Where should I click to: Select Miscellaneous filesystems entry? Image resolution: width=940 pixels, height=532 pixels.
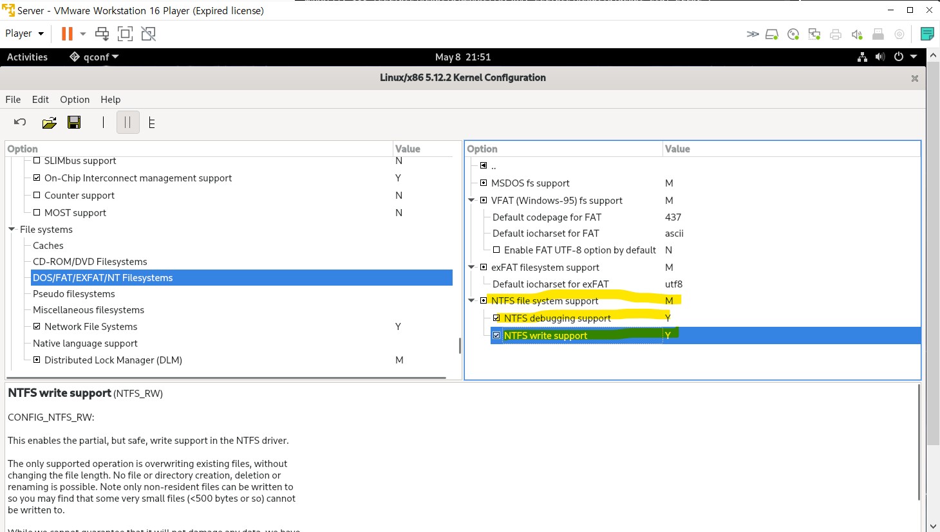pos(88,309)
